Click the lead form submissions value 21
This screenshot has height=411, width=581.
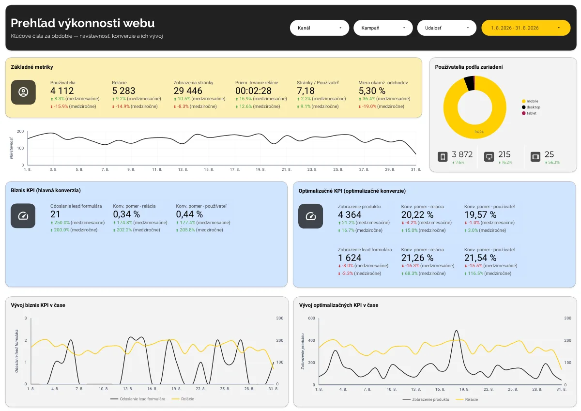pyautogui.click(x=55, y=214)
